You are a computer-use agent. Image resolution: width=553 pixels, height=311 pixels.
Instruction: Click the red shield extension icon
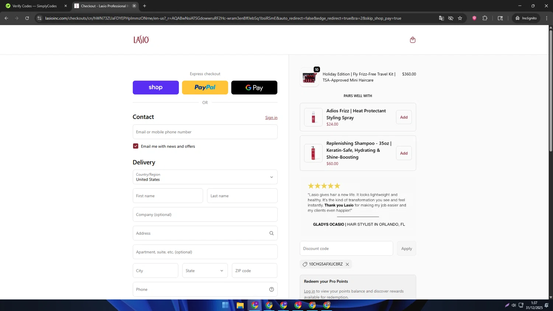pos(474,18)
